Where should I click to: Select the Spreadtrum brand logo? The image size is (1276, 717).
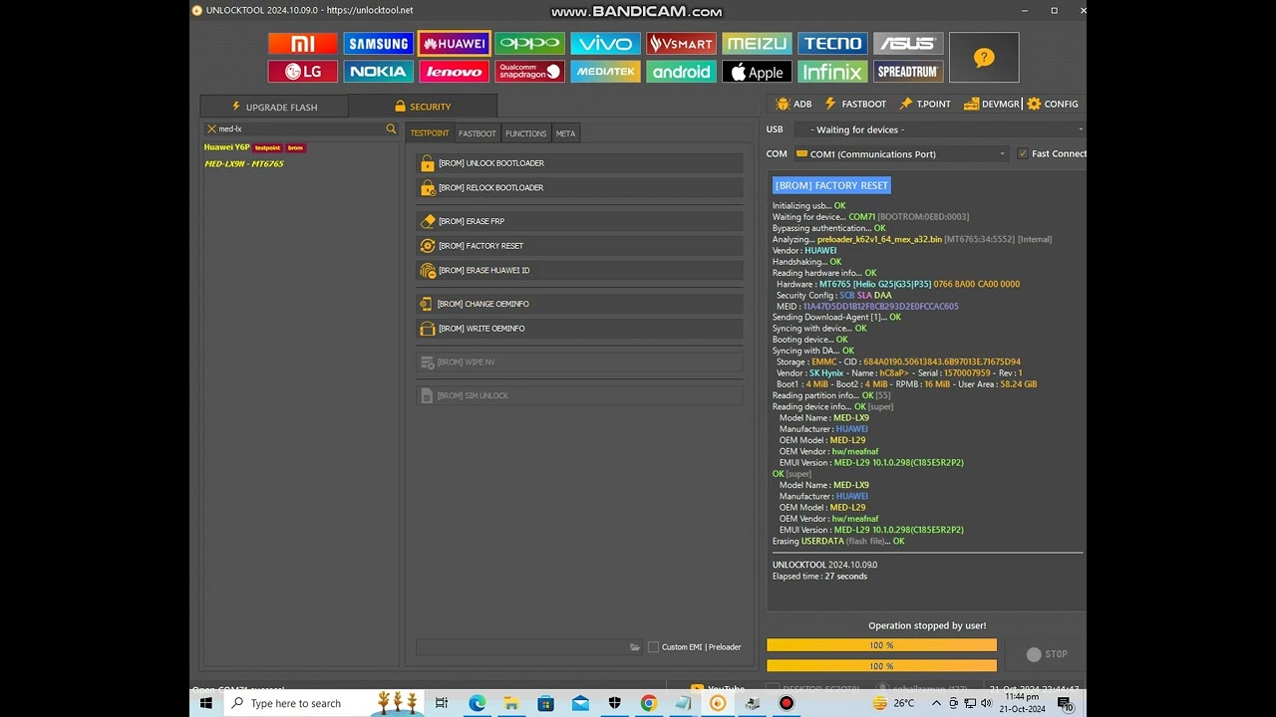(909, 72)
